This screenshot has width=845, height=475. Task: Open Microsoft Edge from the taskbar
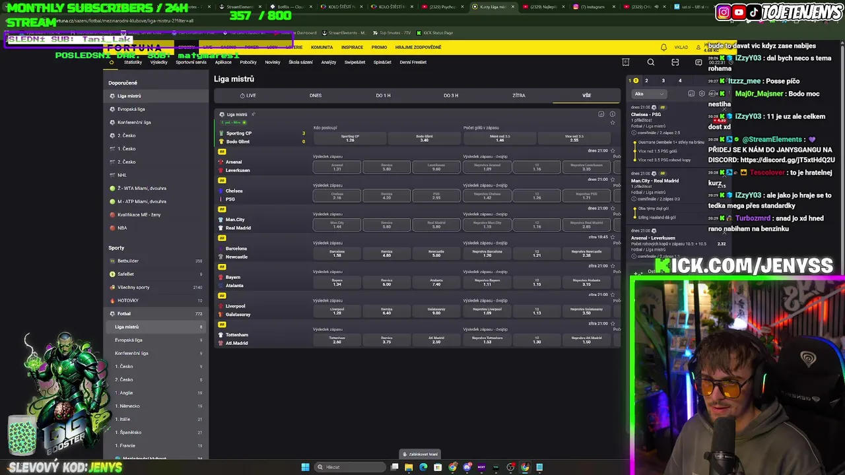pos(423,467)
